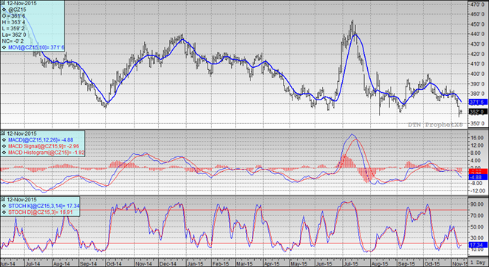Click the Aug-15 date axis label
This screenshot has height=267, width=489.
coord(379,264)
